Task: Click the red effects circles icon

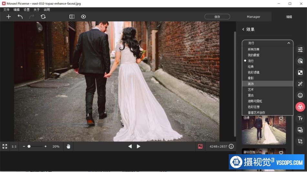Action: (x=300, y=107)
